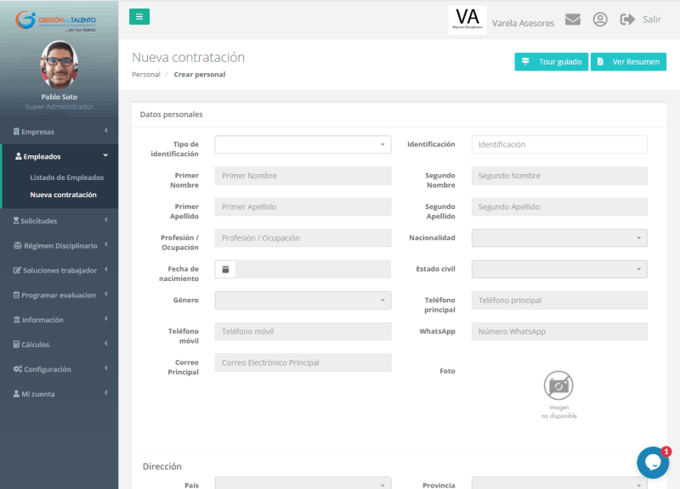
Task: Start the Tour guiado button
Action: (551, 62)
